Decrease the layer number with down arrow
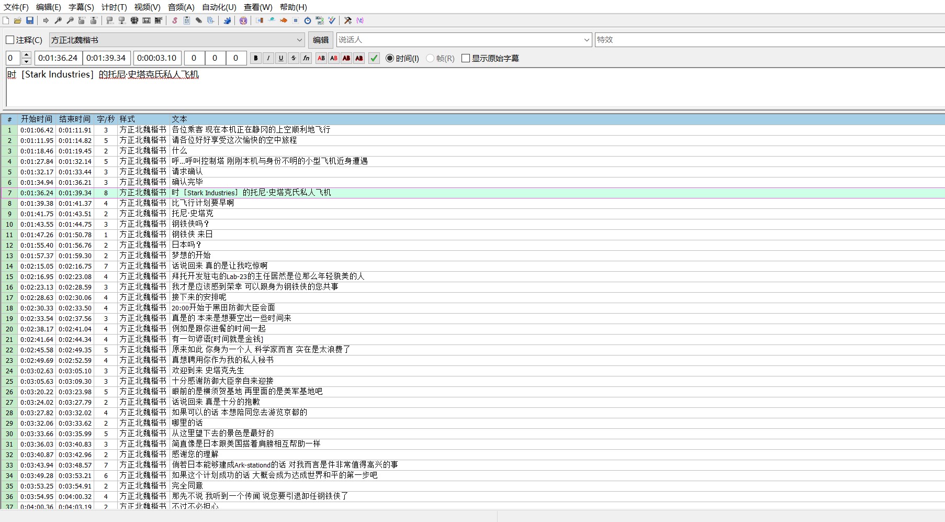Screen dimensions: 945x522 27,62
